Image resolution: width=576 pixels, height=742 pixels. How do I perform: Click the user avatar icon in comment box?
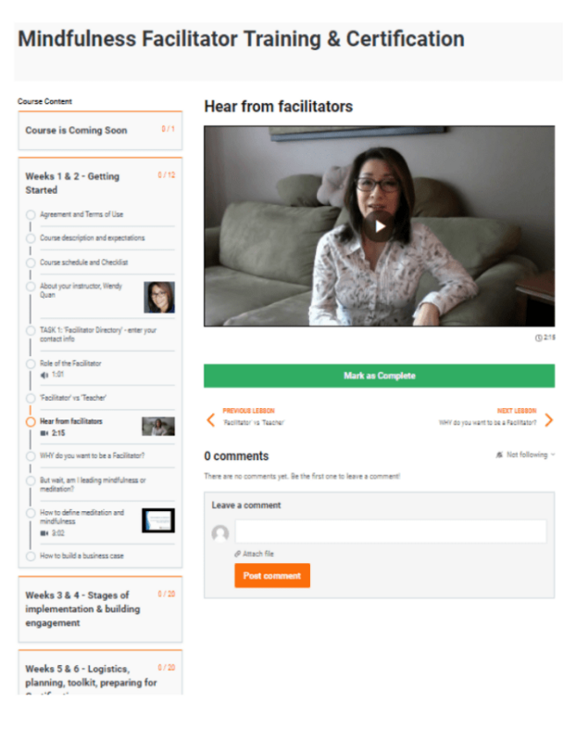pos(220,533)
